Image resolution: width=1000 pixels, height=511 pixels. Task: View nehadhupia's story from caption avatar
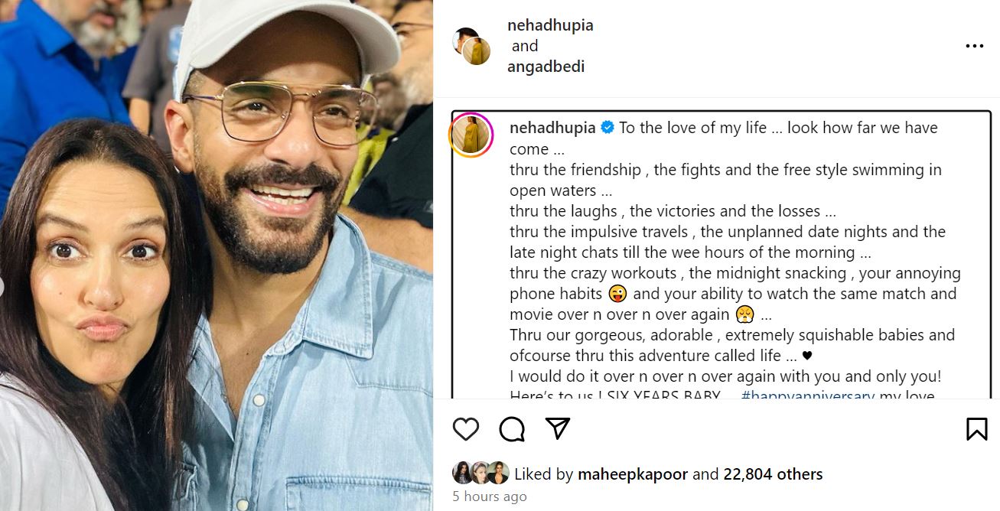tap(471, 136)
